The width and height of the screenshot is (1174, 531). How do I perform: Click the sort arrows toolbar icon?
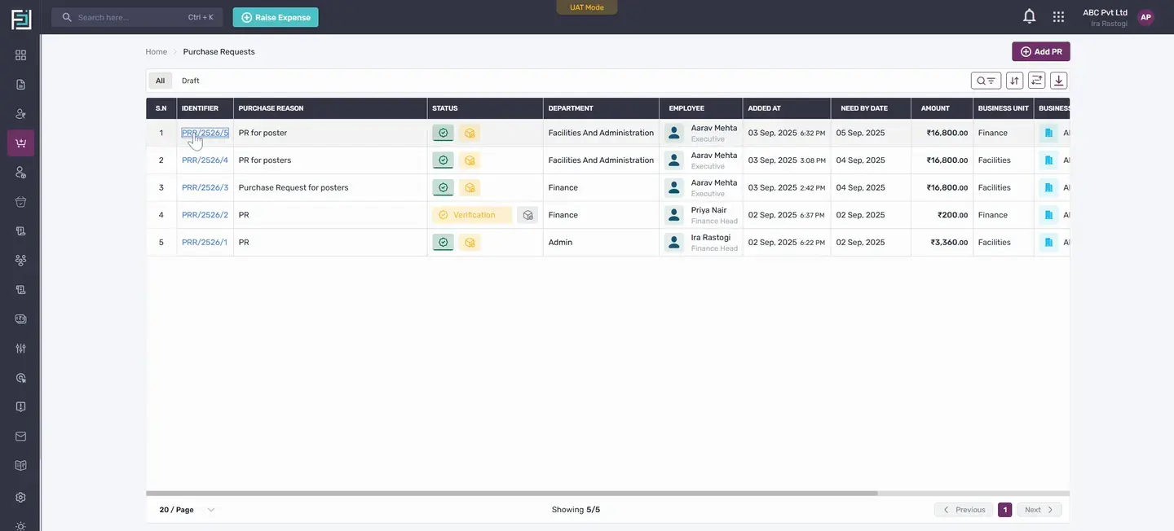pyautogui.click(x=1014, y=81)
